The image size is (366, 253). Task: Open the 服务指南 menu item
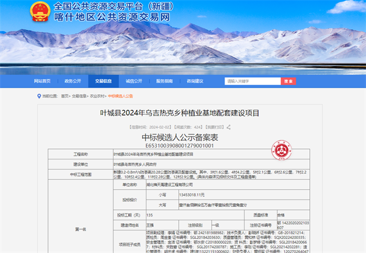tap(164, 80)
